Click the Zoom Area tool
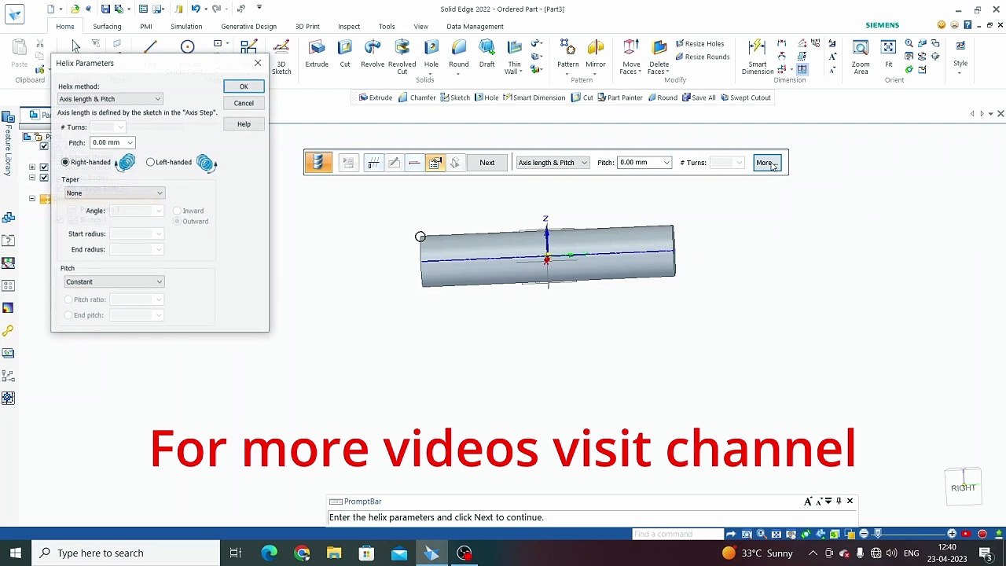Viewport: 1006px width, 566px height. pos(861,57)
